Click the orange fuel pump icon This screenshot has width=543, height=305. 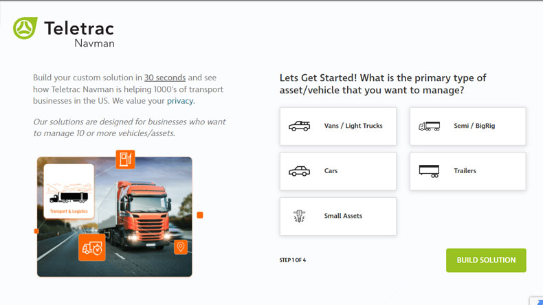(125, 159)
